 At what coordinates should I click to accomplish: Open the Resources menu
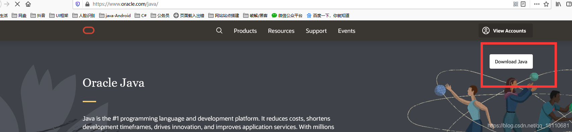pyautogui.click(x=281, y=31)
